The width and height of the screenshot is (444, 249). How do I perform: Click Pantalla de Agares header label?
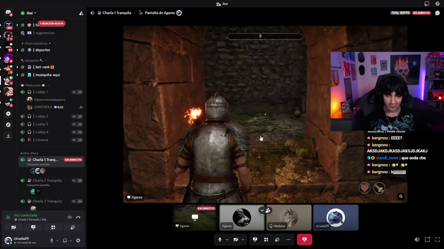point(160,13)
